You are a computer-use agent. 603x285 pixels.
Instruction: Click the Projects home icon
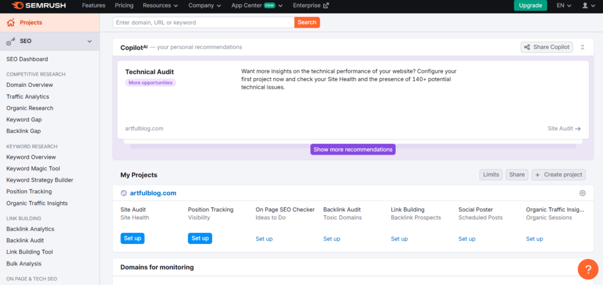click(11, 23)
